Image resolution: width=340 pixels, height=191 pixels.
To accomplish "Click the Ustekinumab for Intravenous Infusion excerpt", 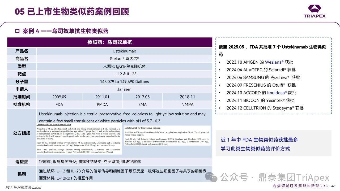I will 167,135.
